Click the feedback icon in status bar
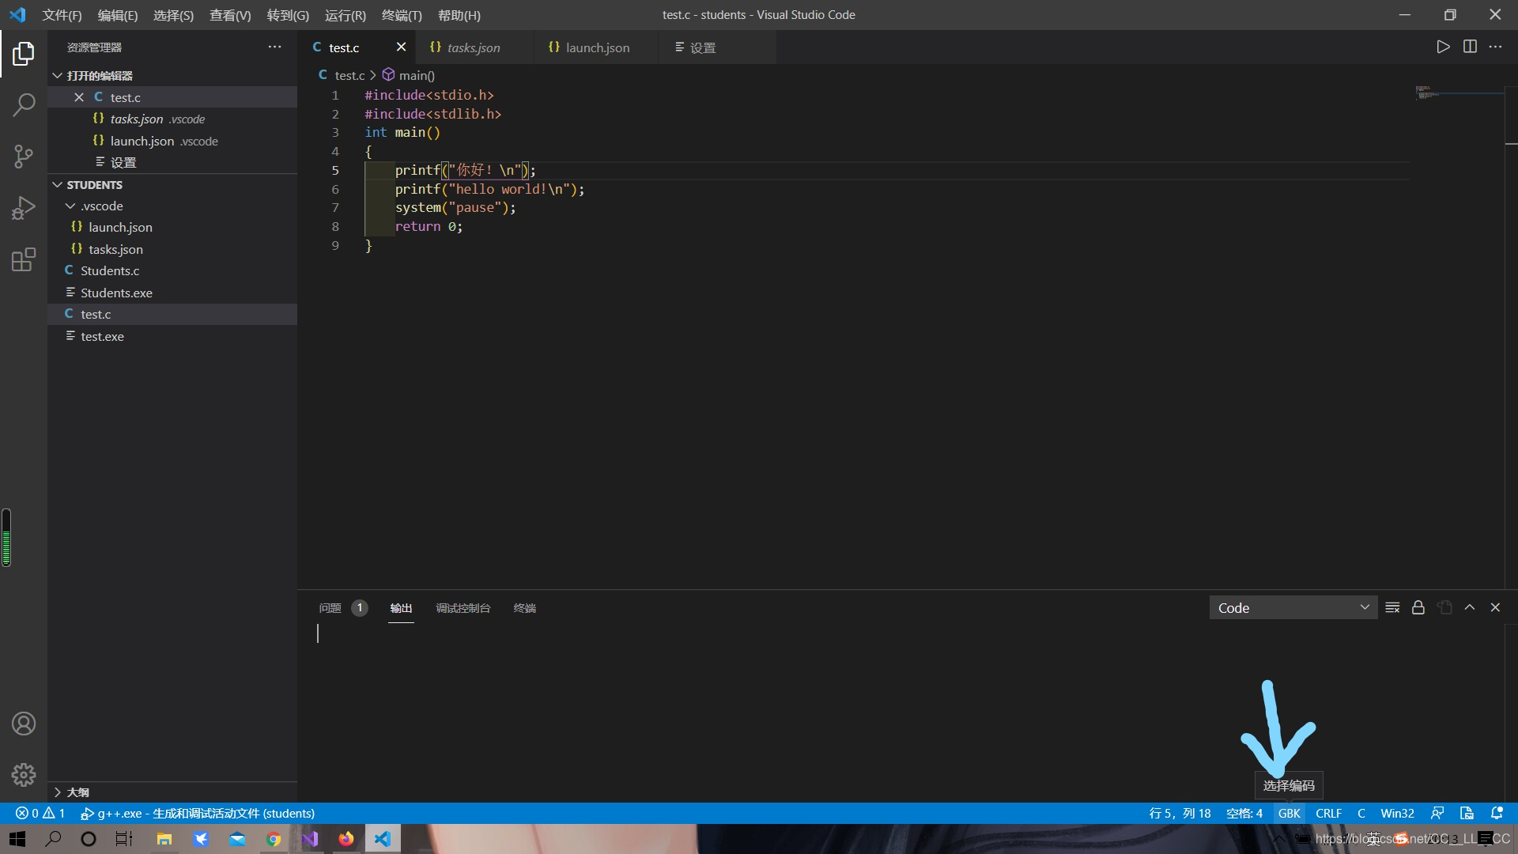Image resolution: width=1518 pixels, height=854 pixels. [x=1437, y=813]
